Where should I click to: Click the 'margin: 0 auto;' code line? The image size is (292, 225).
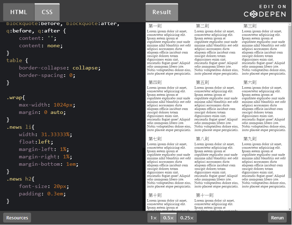click(x=42, y=112)
